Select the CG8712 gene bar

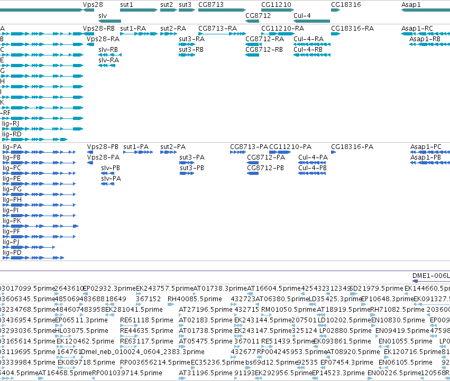252,21
